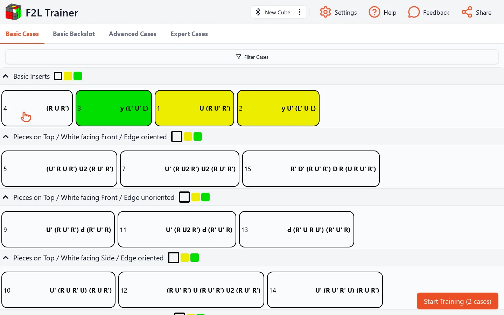
Task: Open the Expert Cases tab
Action: [189, 34]
